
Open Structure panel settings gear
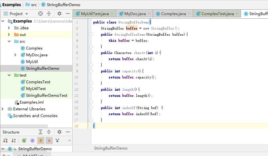[59, 132]
